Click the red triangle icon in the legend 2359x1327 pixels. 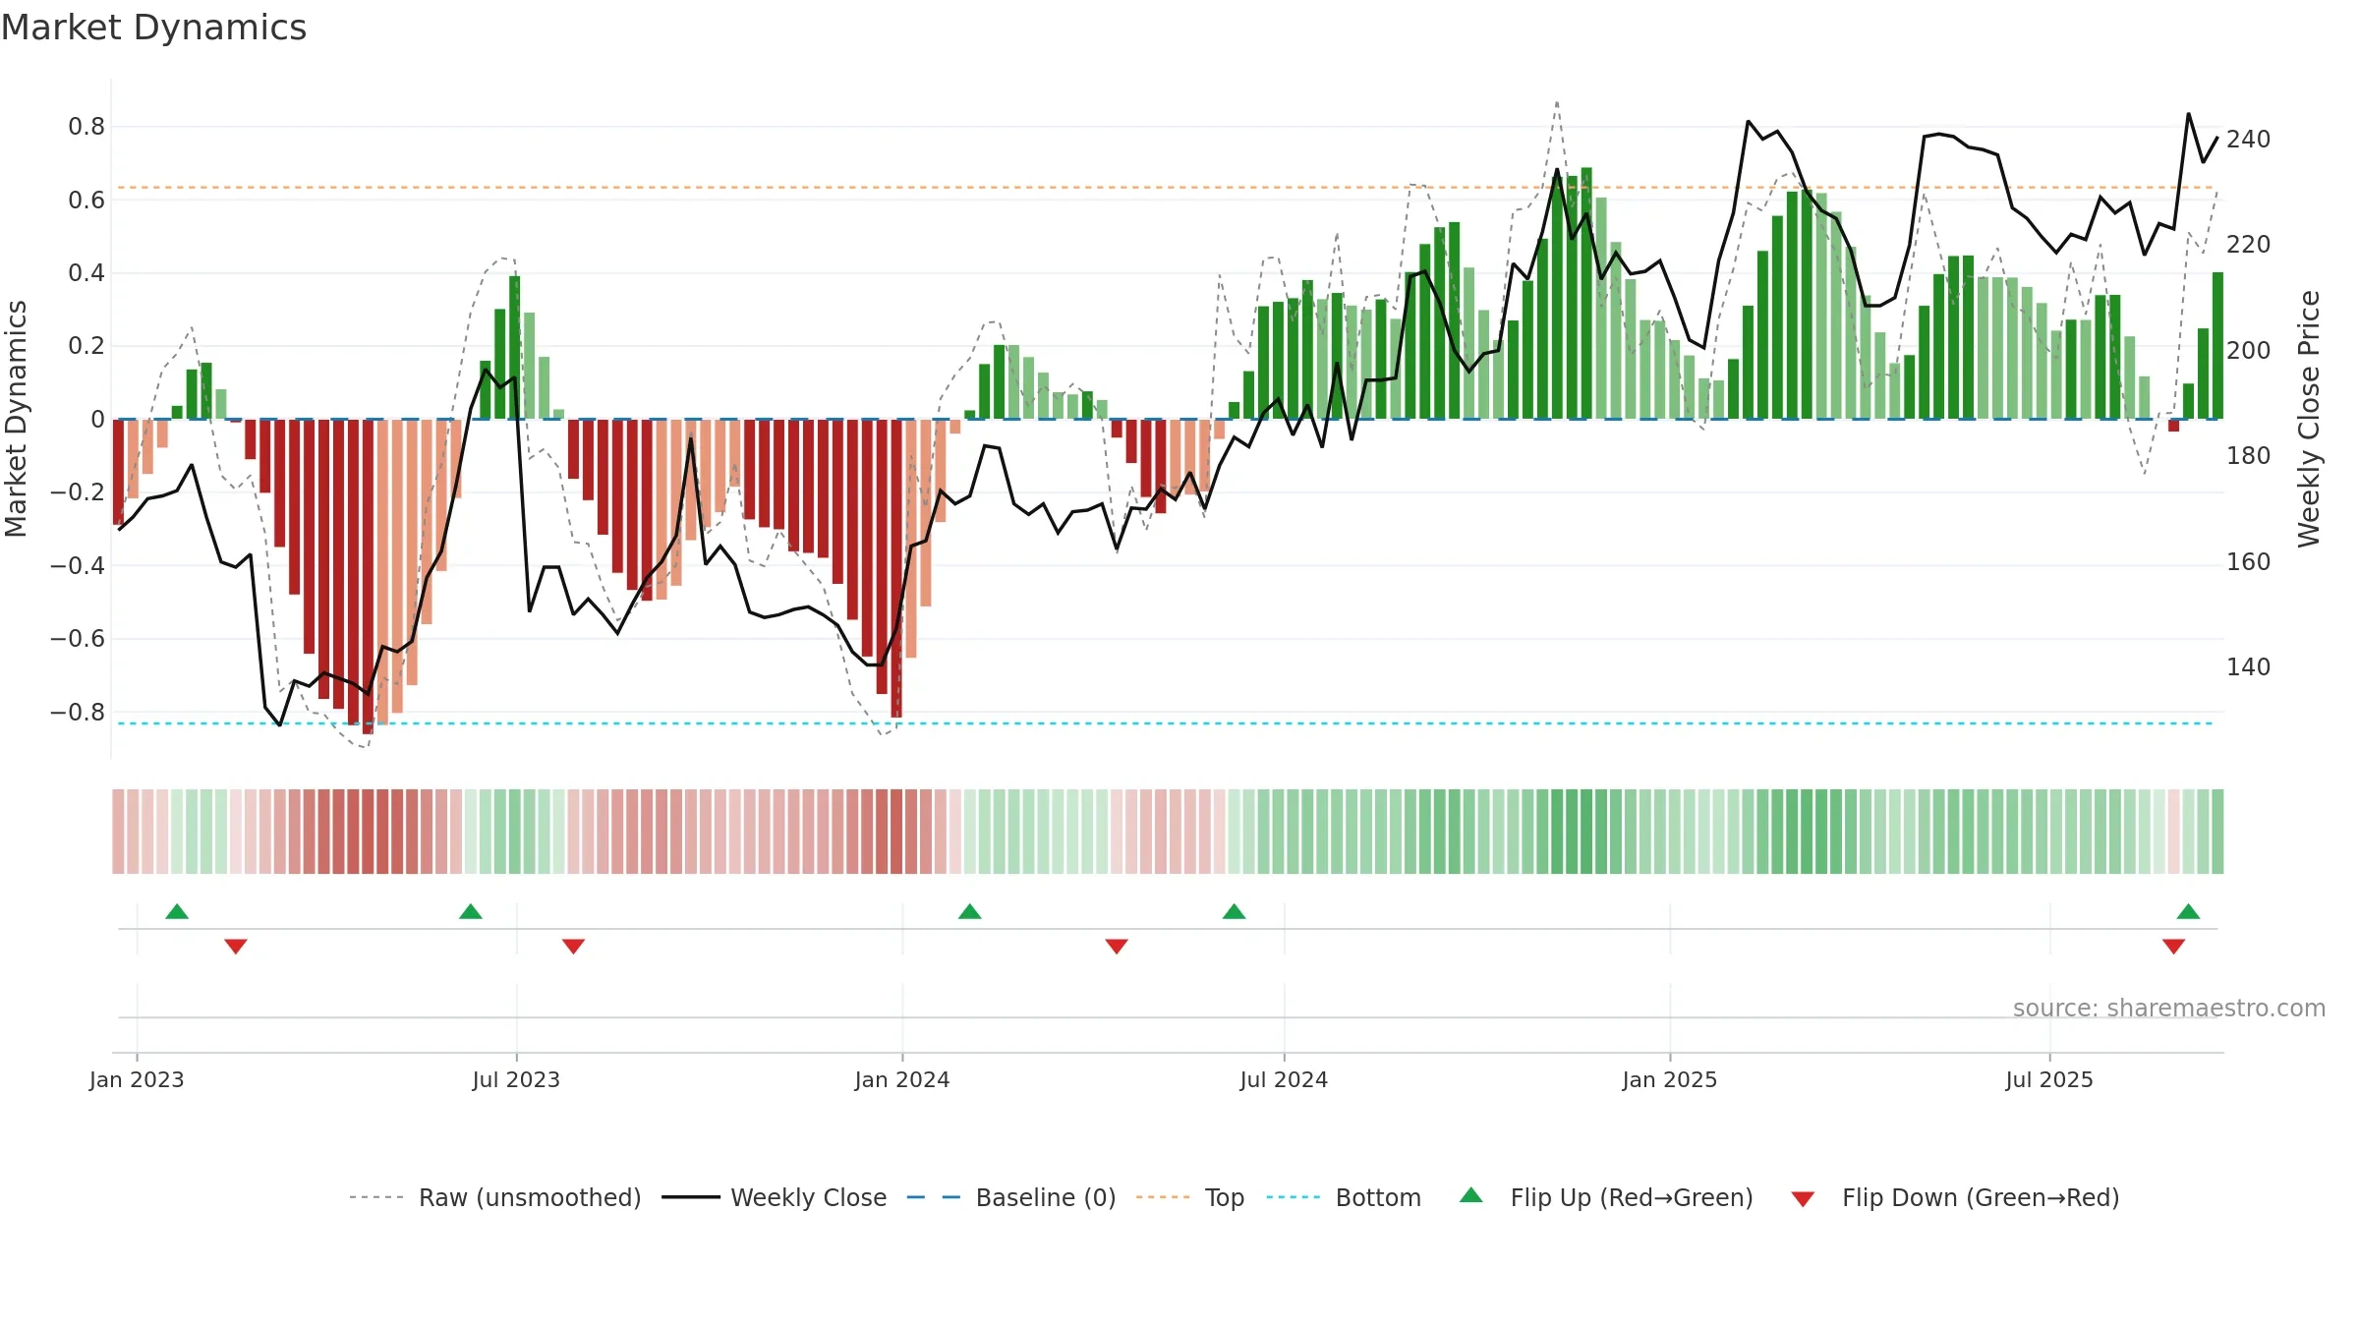1803,1199
